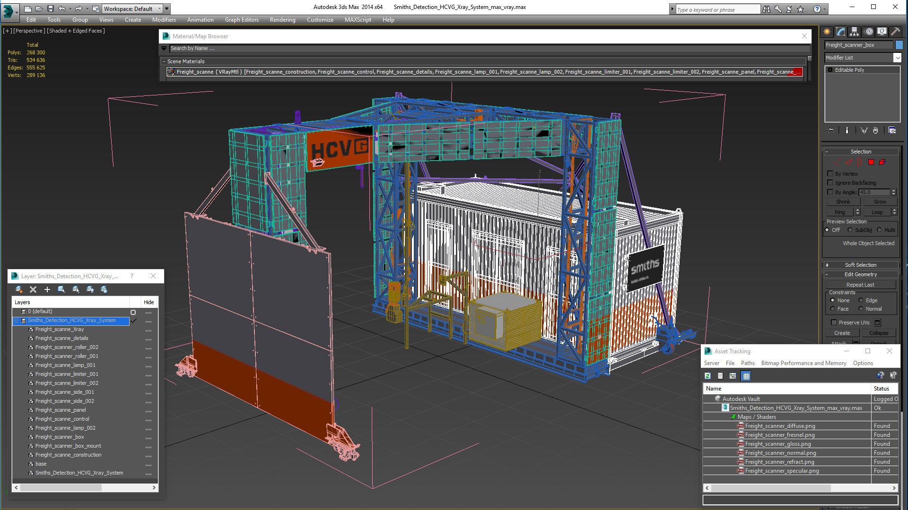
Task: Click Delete layer X icon
Action: click(x=33, y=289)
